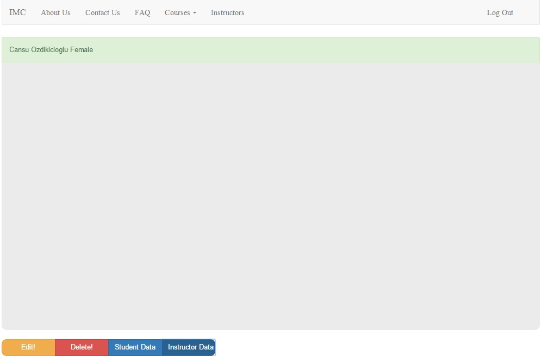Viewport: 542px width, 356px height.
Task: Go to Contact Us
Action: [102, 12]
